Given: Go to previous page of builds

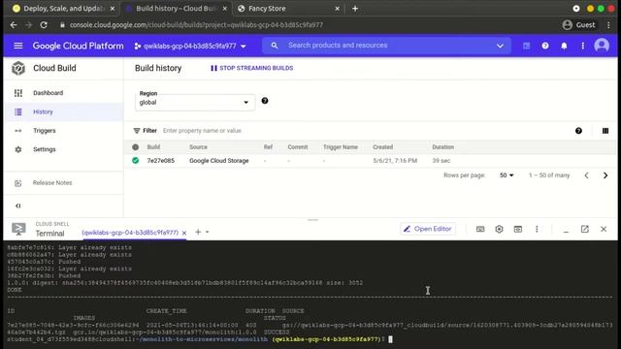Looking at the screenshot, I should (x=586, y=175).
